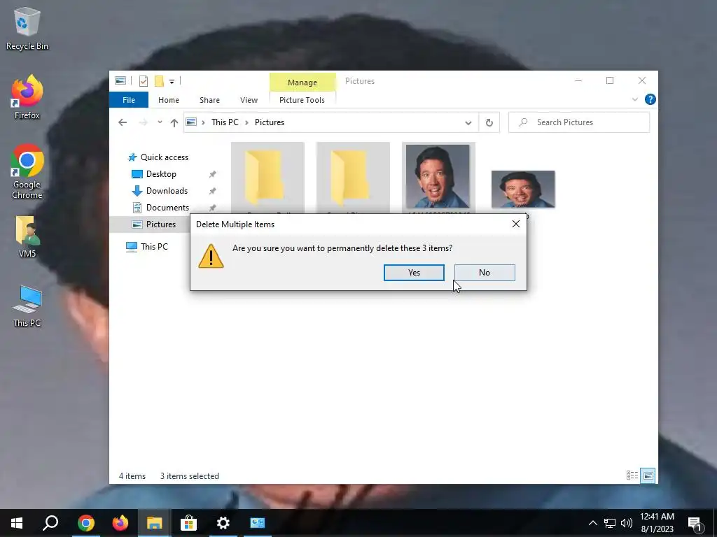This screenshot has width=717, height=537.
Task: Click the Search Pictures field
Action: pyautogui.click(x=579, y=122)
